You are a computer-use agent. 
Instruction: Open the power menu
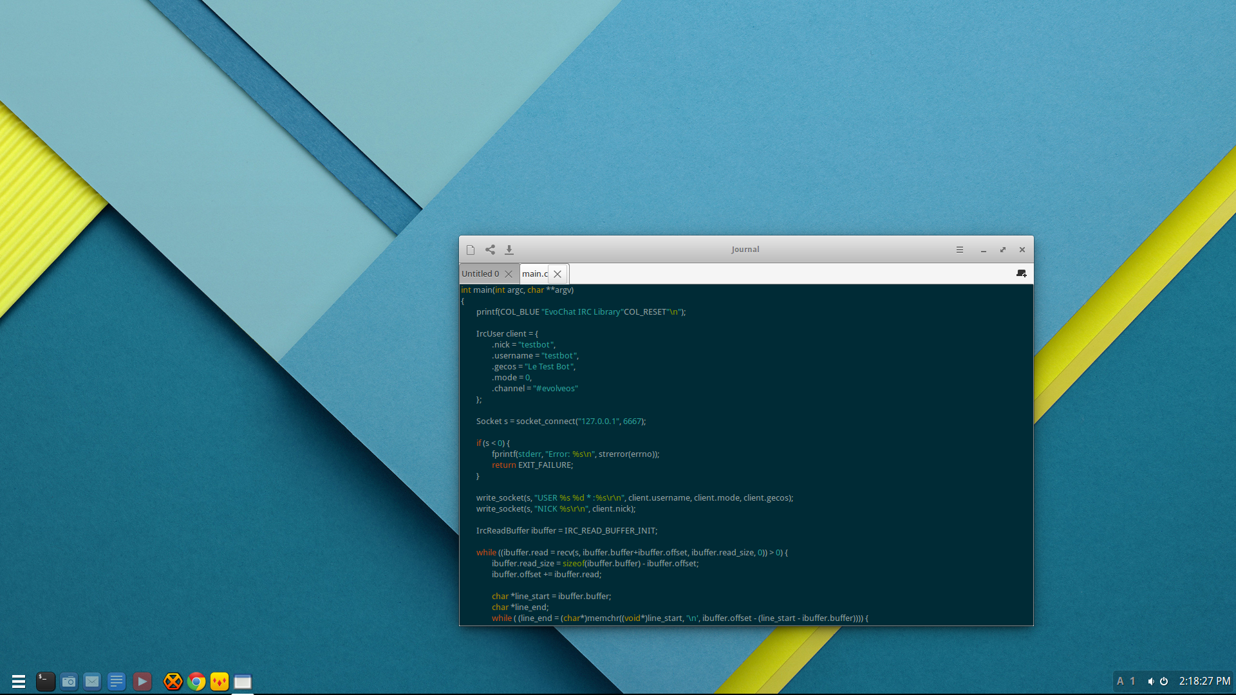click(1164, 681)
